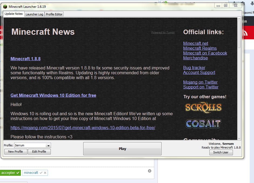The width and height of the screenshot is (254, 183).
Task: Open the Support on Twitter link
Action: (201, 87)
